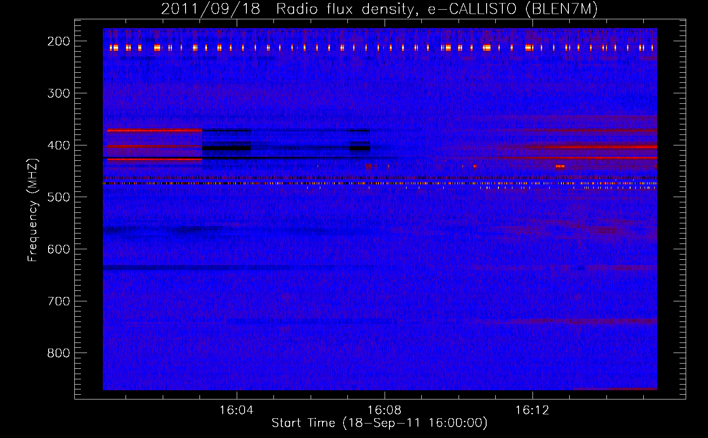Click the 700 frequency tick label
The height and width of the screenshot is (438, 708).
coord(58,301)
